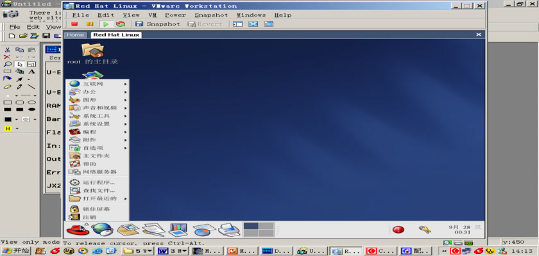Click the New document icon in Untitled window
Viewport: 539px width, 256px height.
[x=12, y=36]
